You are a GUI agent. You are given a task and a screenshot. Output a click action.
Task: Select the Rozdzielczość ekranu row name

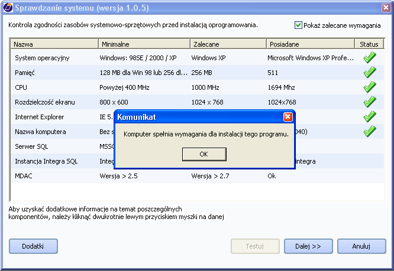click(45, 102)
